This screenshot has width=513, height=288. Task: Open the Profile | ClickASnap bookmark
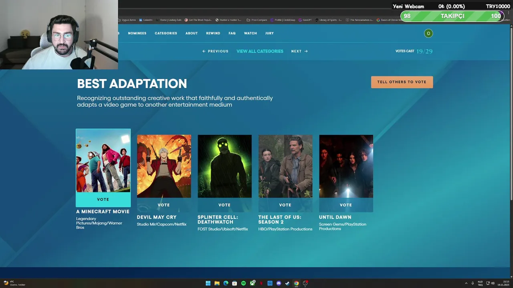click(x=283, y=20)
